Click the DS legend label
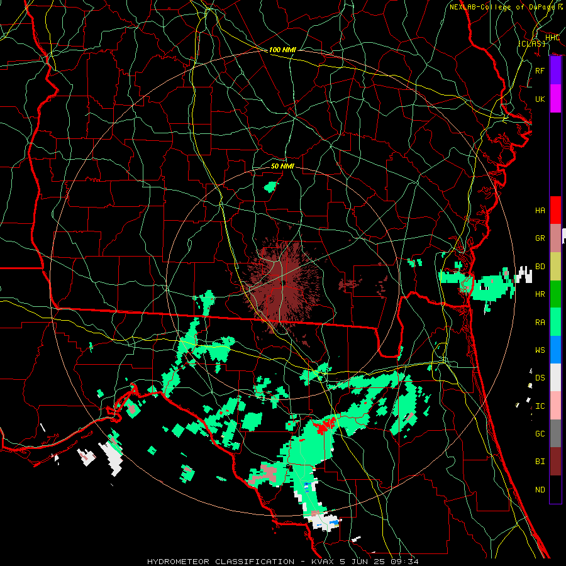Screen dimensions: 566x566 [x=540, y=378]
